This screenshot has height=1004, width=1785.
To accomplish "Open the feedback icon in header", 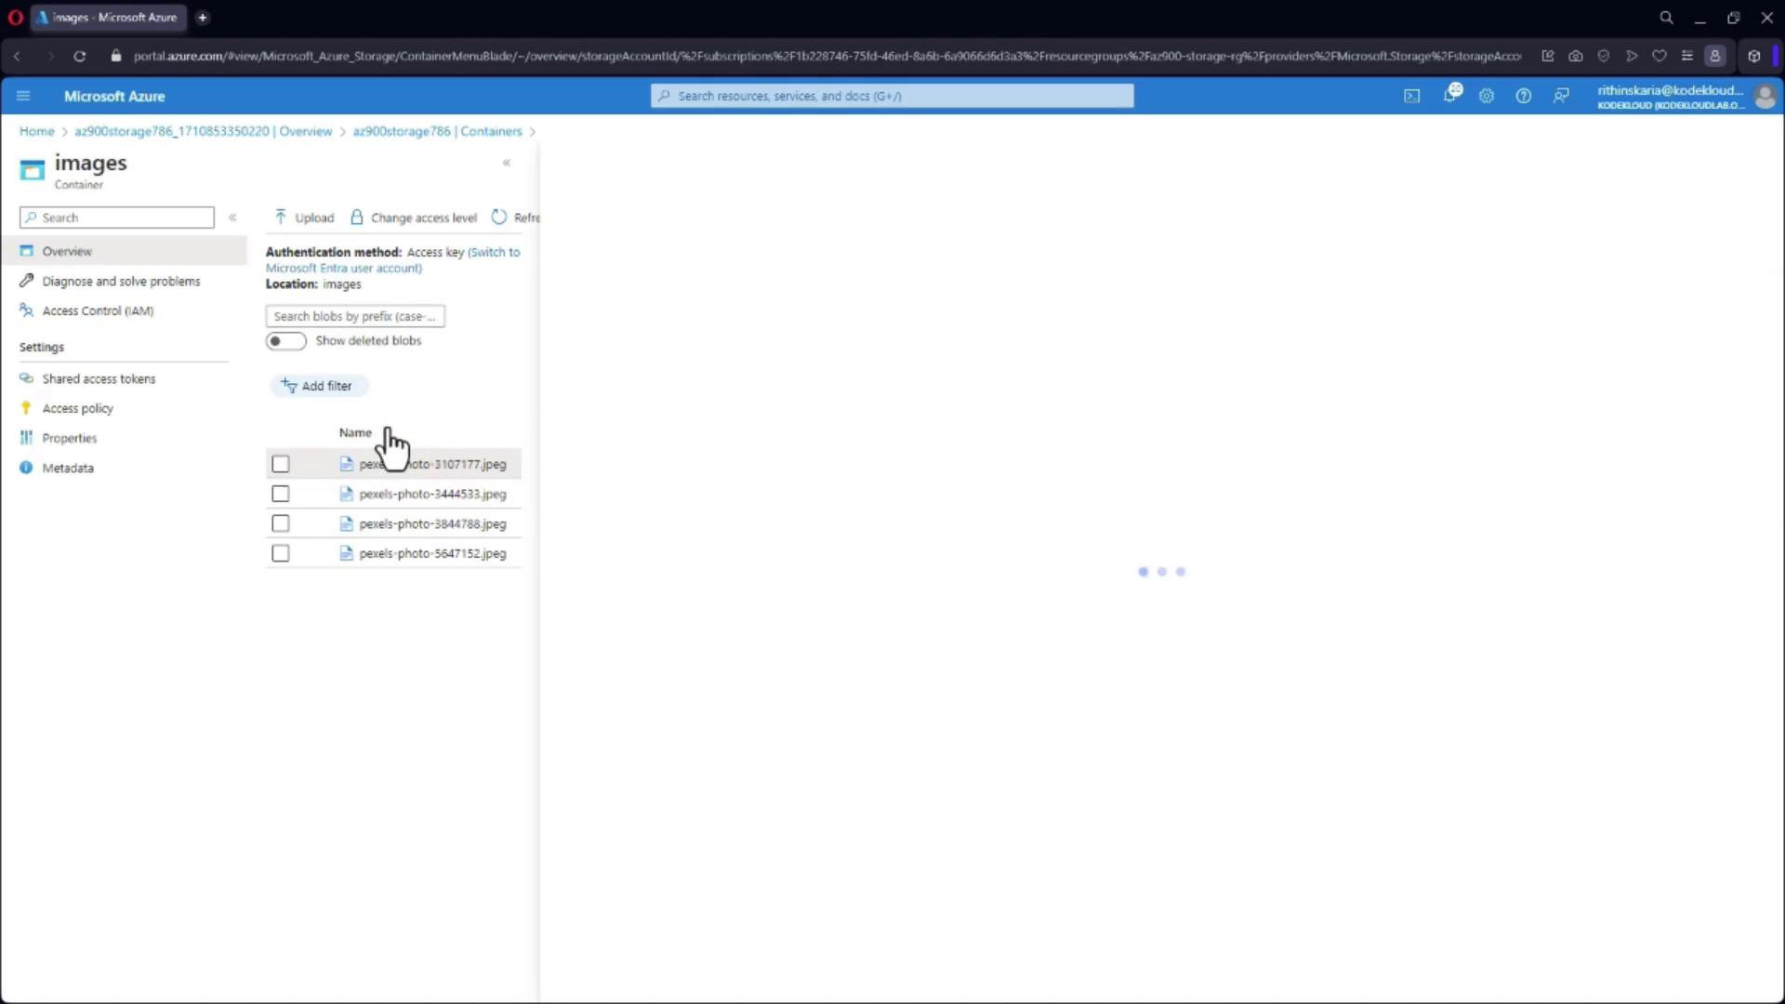I will 1561,96.
